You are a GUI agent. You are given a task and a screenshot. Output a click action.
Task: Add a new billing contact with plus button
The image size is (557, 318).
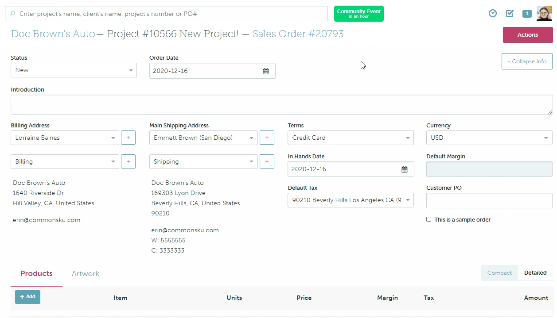click(x=129, y=138)
